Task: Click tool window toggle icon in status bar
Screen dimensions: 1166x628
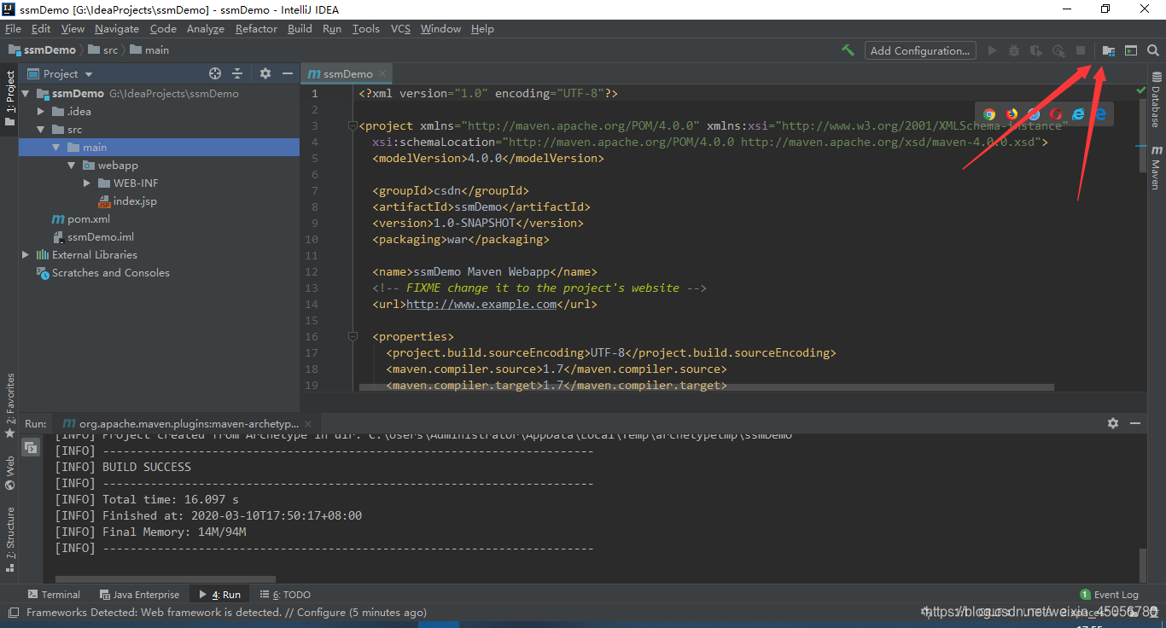Action: pos(13,613)
